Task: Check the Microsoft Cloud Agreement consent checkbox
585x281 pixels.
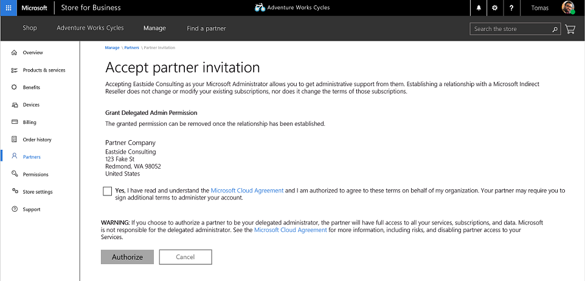Action: (108, 191)
